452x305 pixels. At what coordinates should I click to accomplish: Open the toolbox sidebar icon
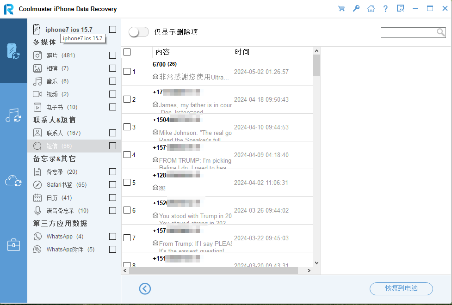pyautogui.click(x=13, y=245)
